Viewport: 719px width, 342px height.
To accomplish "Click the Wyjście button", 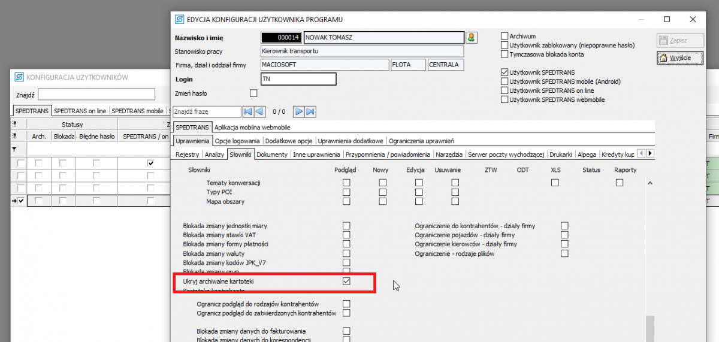I will [x=679, y=58].
